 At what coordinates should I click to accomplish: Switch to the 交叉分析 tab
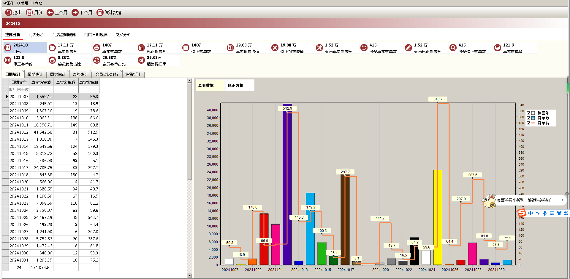pos(123,35)
